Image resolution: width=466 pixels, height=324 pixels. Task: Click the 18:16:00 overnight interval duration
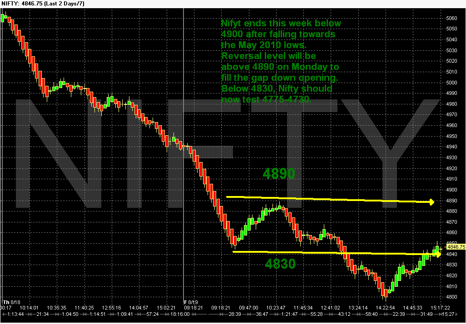click(x=181, y=314)
